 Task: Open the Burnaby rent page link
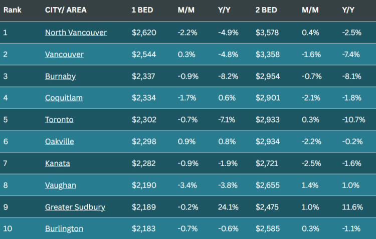click(x=60, y=76)
